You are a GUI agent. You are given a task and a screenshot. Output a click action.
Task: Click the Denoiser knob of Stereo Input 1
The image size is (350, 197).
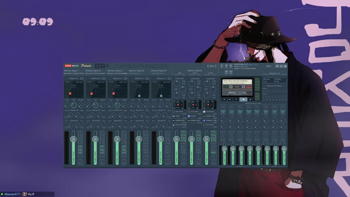[x=81, y=105]
